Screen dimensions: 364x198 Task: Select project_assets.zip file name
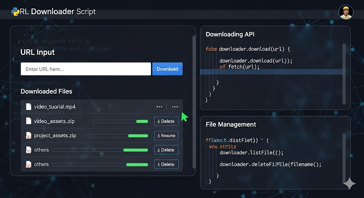pyautogui.click(x=55, y=136)
